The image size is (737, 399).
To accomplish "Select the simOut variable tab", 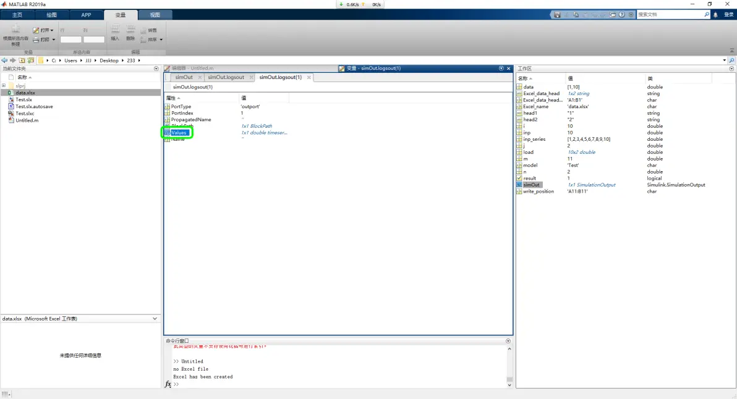I will [x=184, y=77].
